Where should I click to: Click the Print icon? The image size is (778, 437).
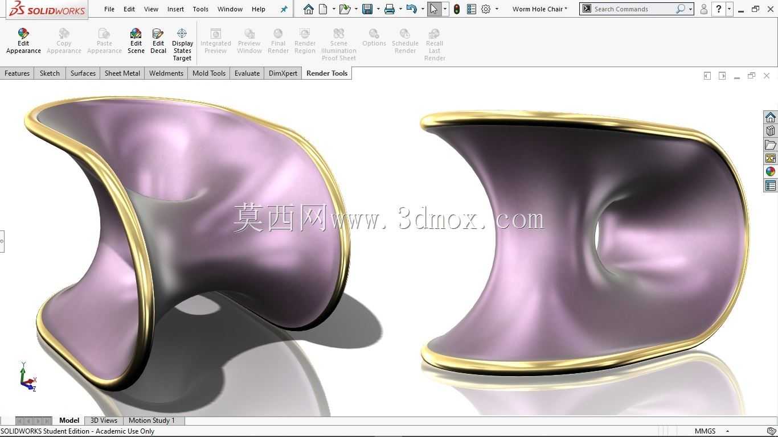click(390, 9)
